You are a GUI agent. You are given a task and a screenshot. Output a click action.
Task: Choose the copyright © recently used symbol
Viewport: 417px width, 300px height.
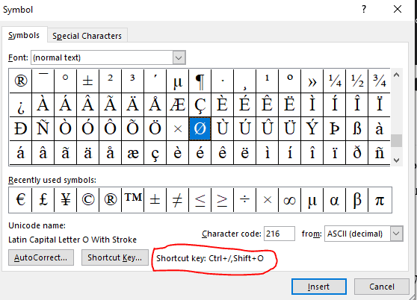coord(87,200)
